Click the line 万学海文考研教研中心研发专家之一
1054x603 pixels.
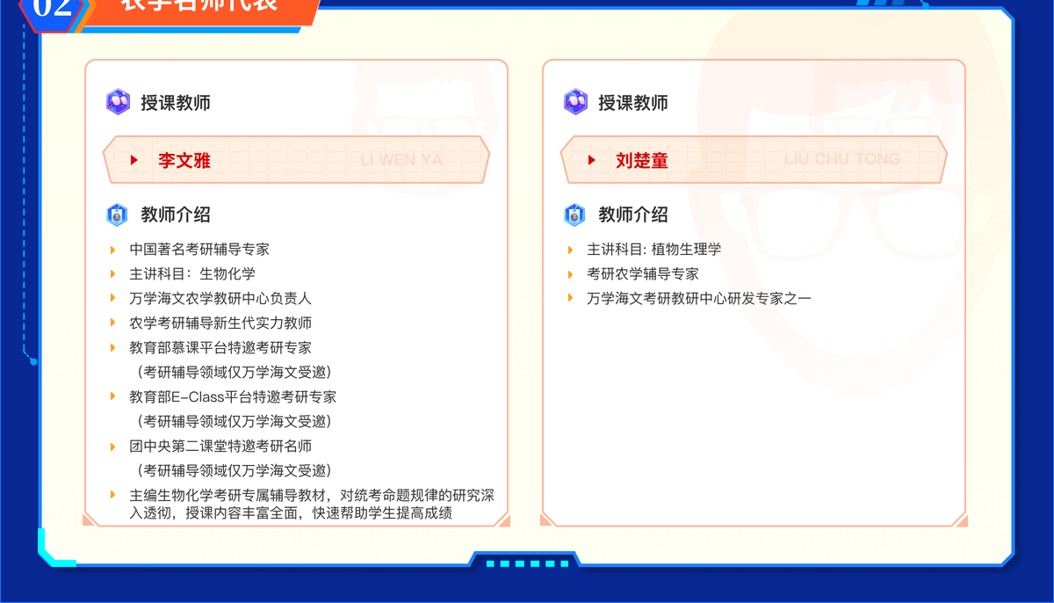[x=699, y=299]
